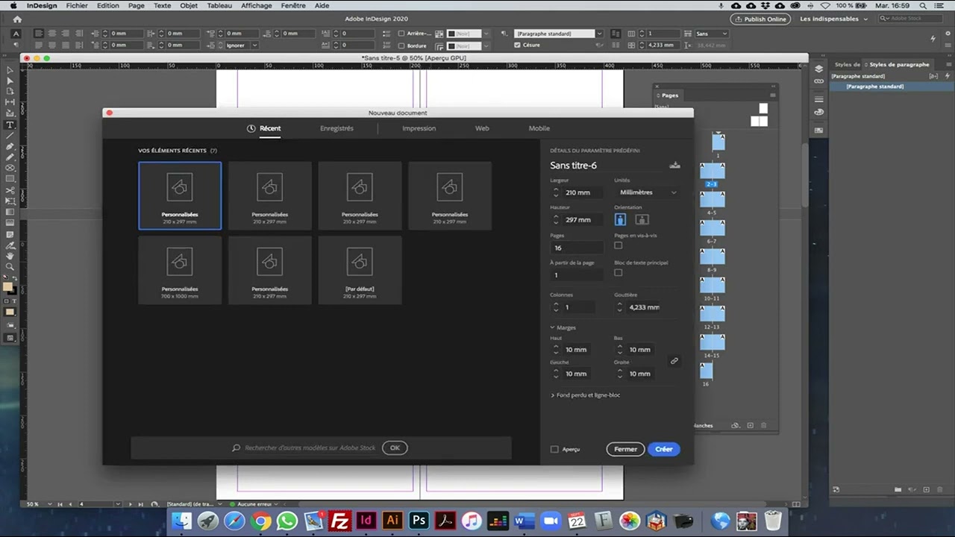Enable Pages en vis-à-vis checkbox

tap(618, 245)
